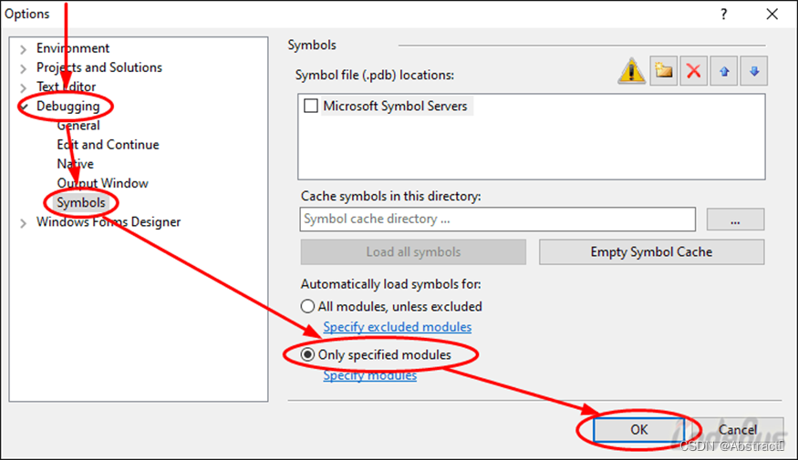The height and width of the screenshot is (460, 798).
Task: Add a new symbol location folder
Action: point(664,71)
